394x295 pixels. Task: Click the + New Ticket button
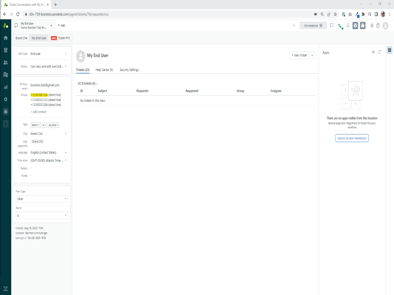299,55
